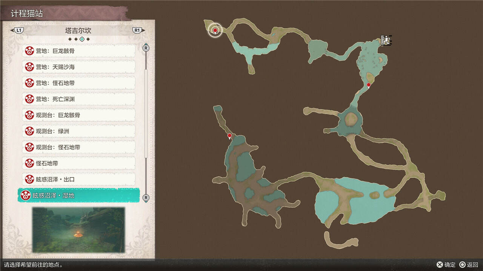Select the circled red map pin
The height and width of the screenshot is (271, 483).
[215, 30]
